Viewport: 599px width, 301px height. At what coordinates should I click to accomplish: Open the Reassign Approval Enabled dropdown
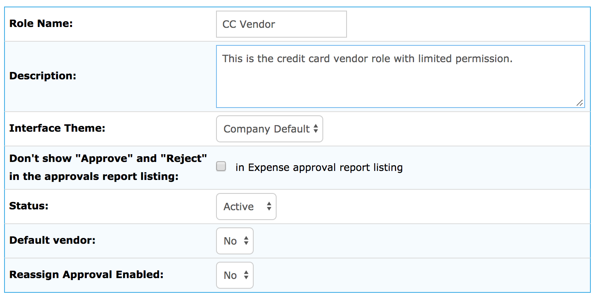[234, 275]
